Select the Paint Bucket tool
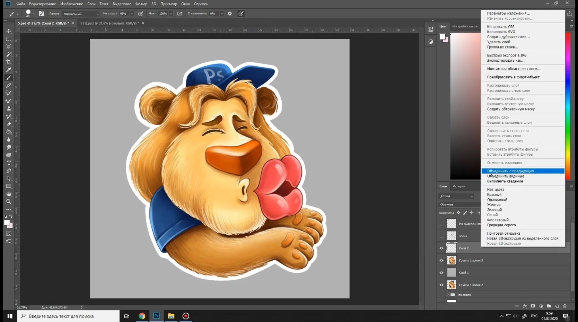 [9, 132]
